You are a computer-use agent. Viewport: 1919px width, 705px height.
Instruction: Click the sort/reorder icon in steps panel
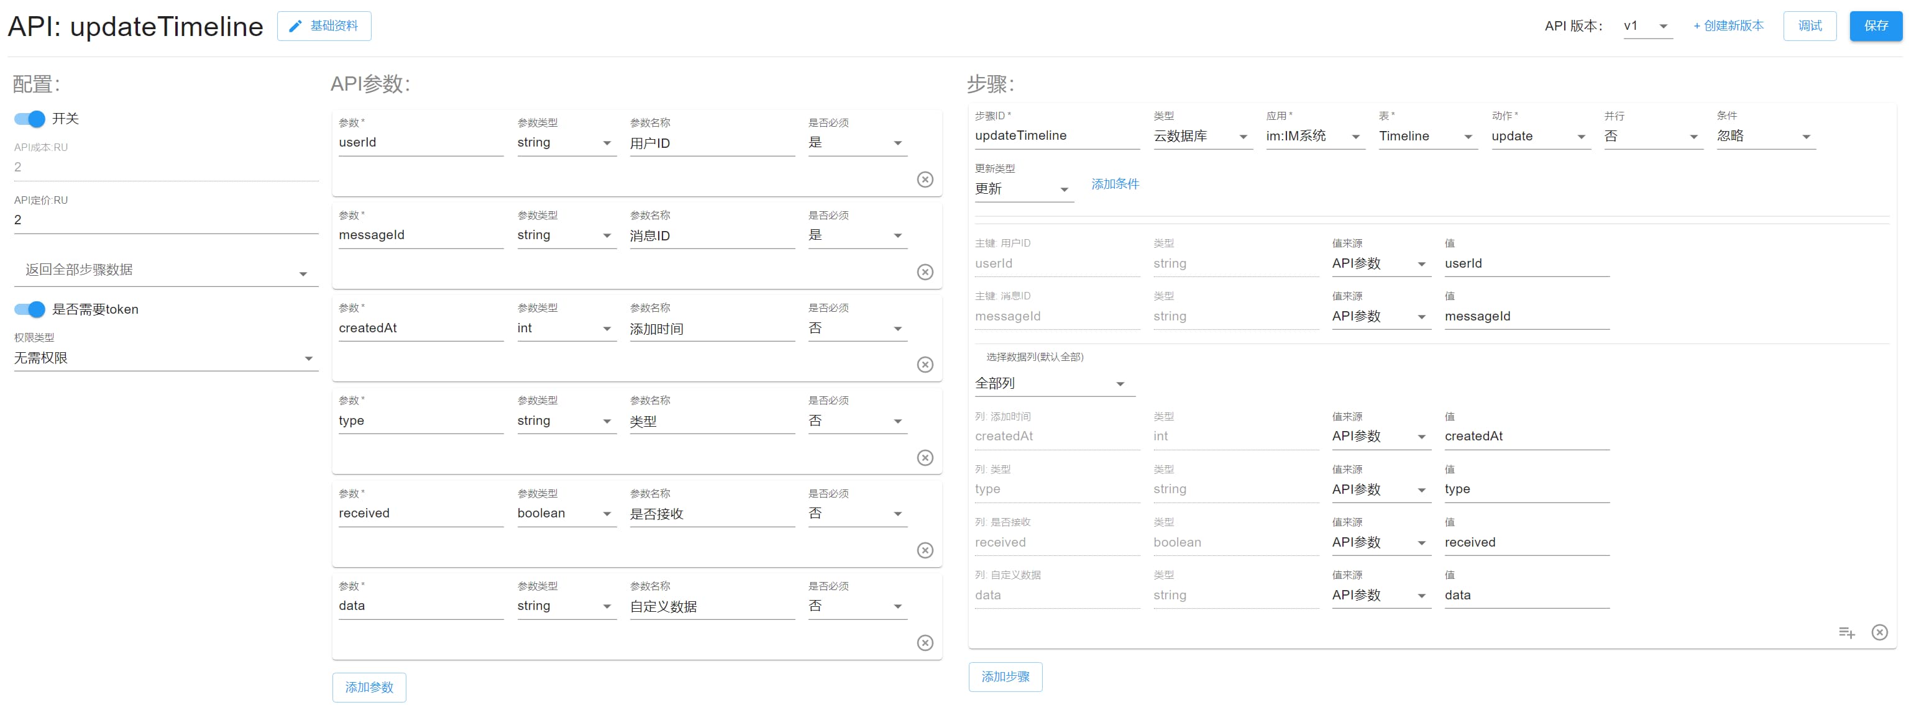click(x=1849, y=633)
